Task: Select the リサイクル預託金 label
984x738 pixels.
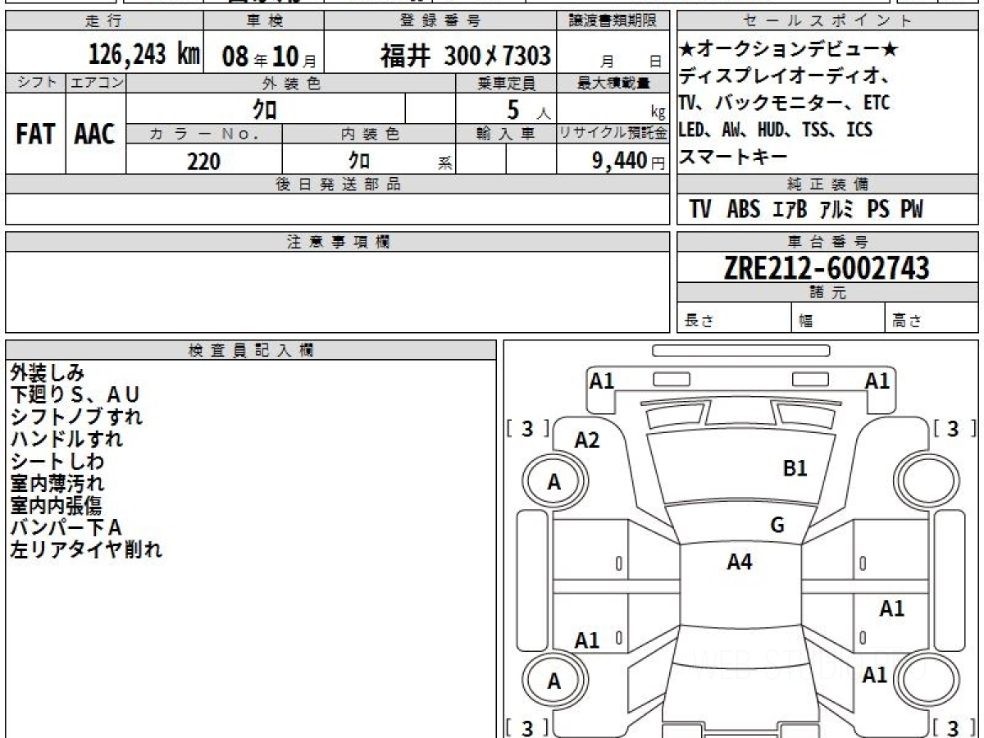Action: 613,134
